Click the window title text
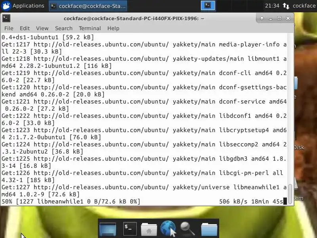 tap(134, 19)
